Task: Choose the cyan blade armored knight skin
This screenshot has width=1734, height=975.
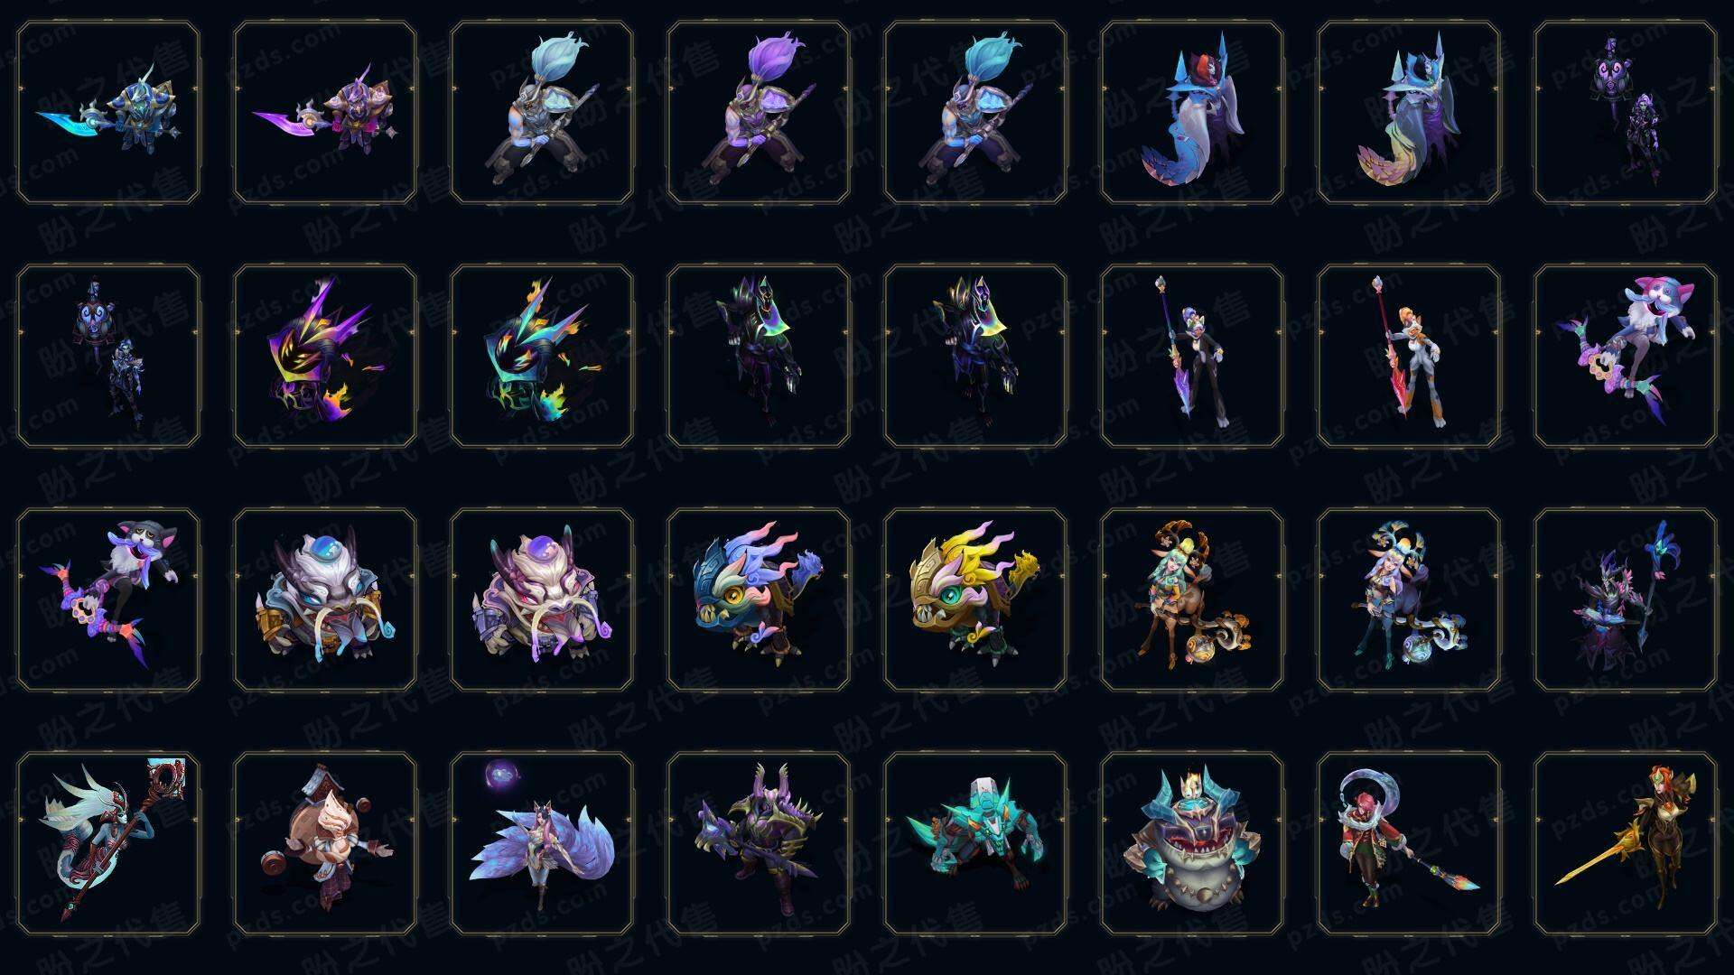Action: click(x=108, y=112)
